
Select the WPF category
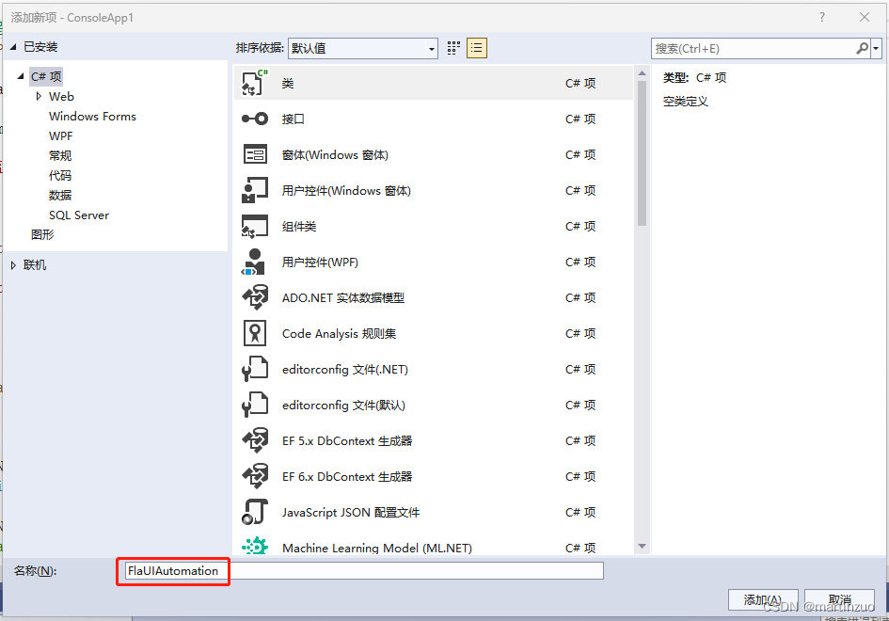[60, 136]
